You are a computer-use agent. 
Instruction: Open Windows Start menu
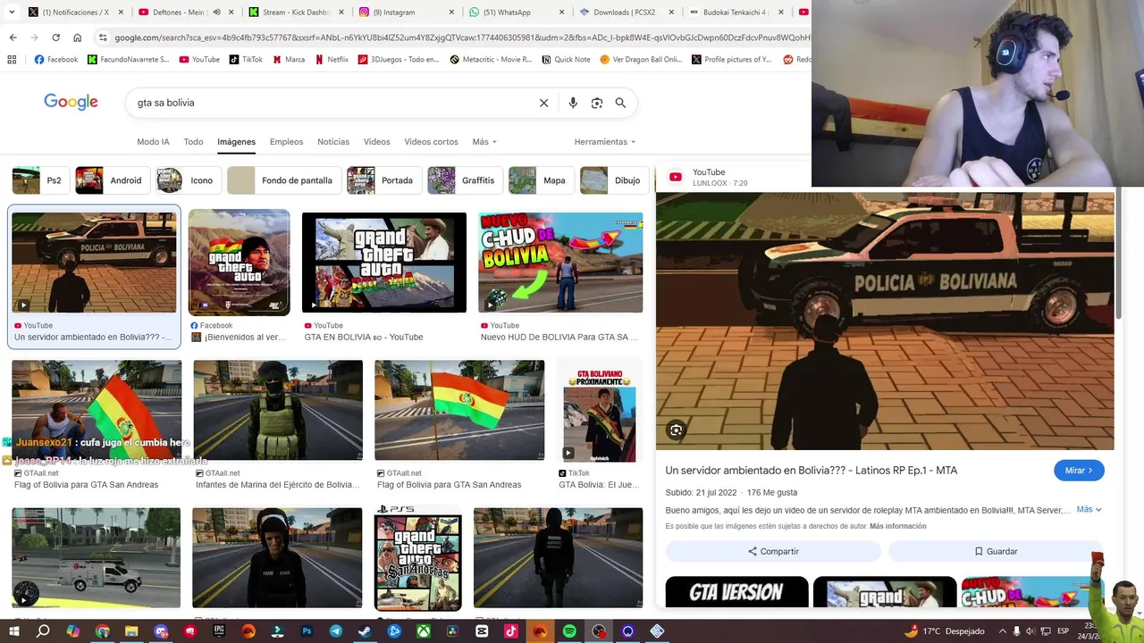[x=13, y=631]
